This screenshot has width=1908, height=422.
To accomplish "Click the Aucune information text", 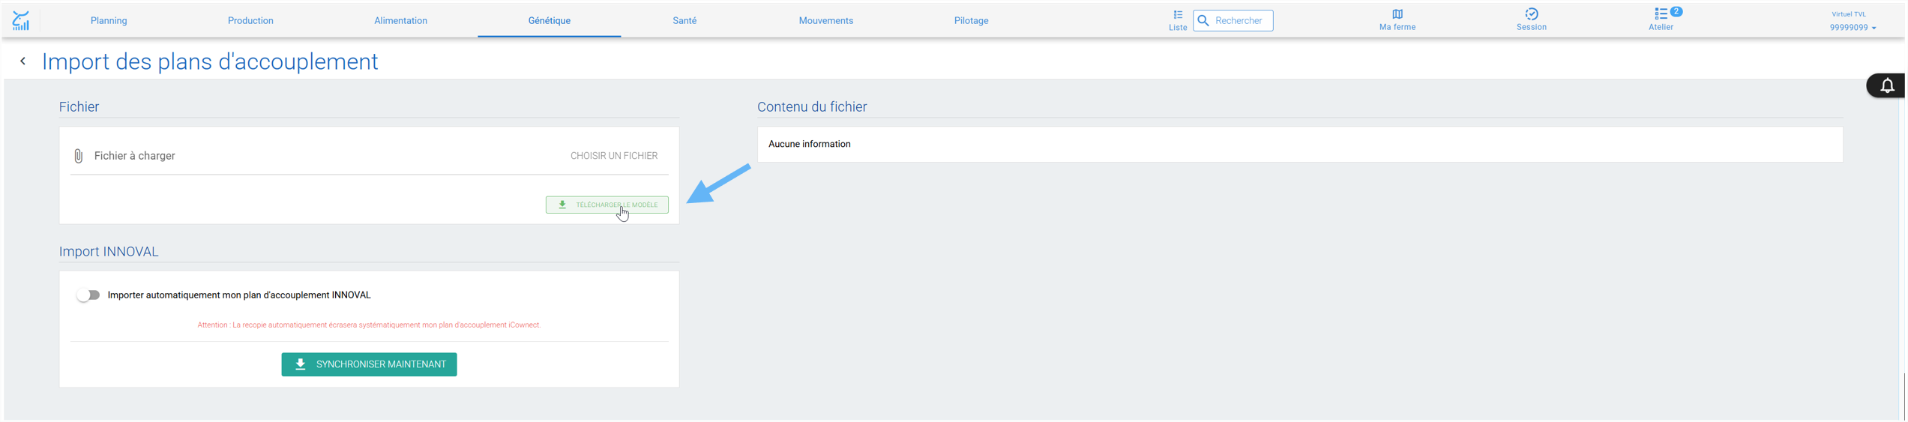I will pos(809,144).
